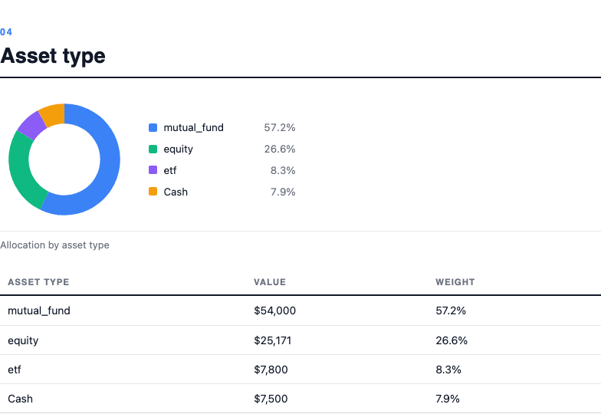This screenshot has width=601, height=414.
Task: Select the Cash table row name
Action: coord(20,399)
